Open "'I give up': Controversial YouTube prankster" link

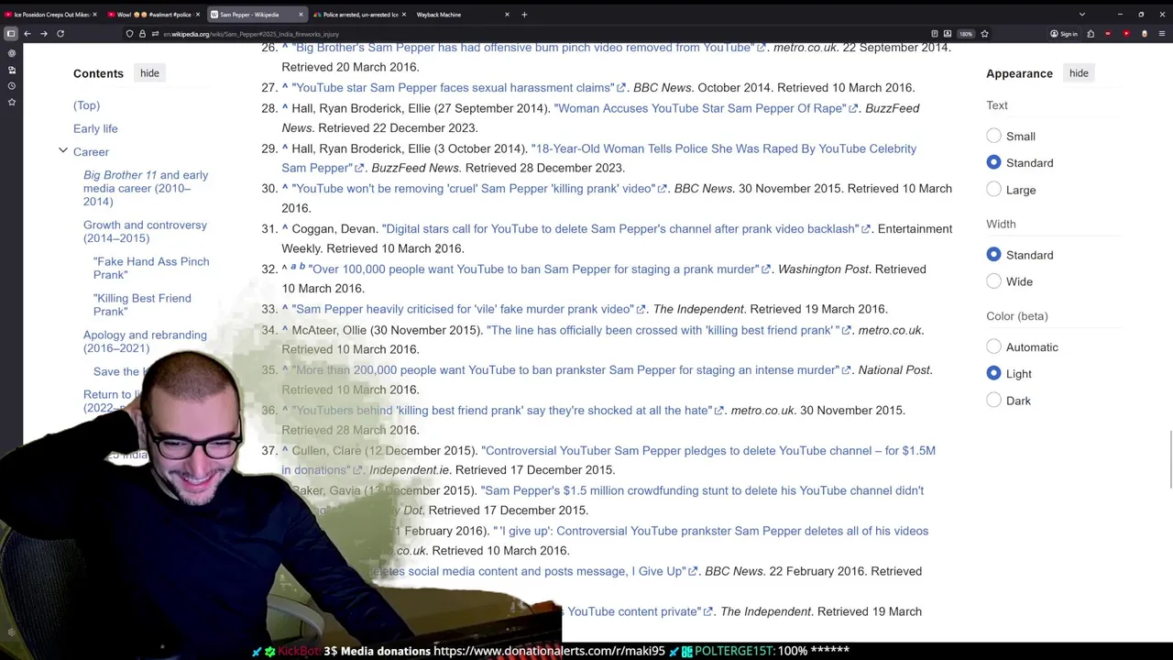711,531
